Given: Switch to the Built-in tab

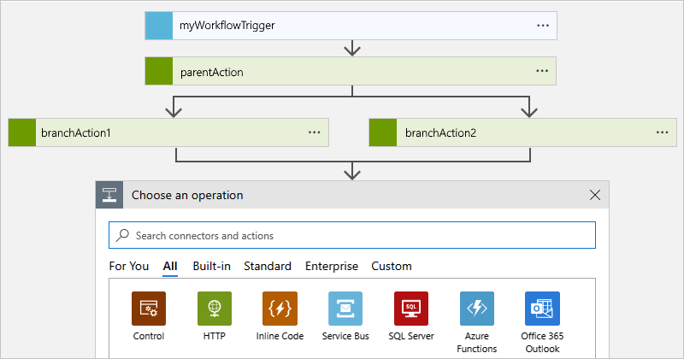Looking at the screenshot, I should tap(211, 266).
